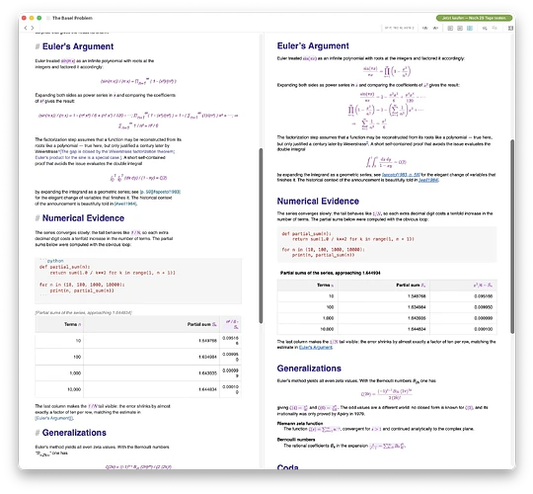Image resolution: width=533 pixels, height=494 pixels.
Task: Click the 'Generalizations' heading in the preview
Action: pyautogui.click(x=309, y=369)
